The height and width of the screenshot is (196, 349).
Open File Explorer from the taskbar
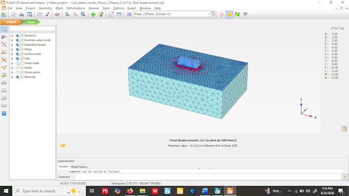click(143, 191)
